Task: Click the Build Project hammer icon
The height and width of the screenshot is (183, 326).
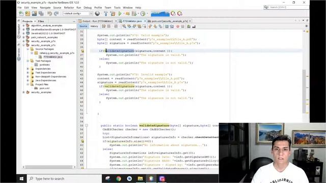Action: tap(106, 14)
